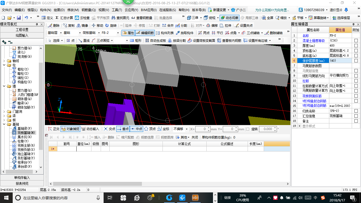Viewport: 361px width, 203px height.
Task: Open the FB-2 component name dropdown
Action: tap(118, 33)
